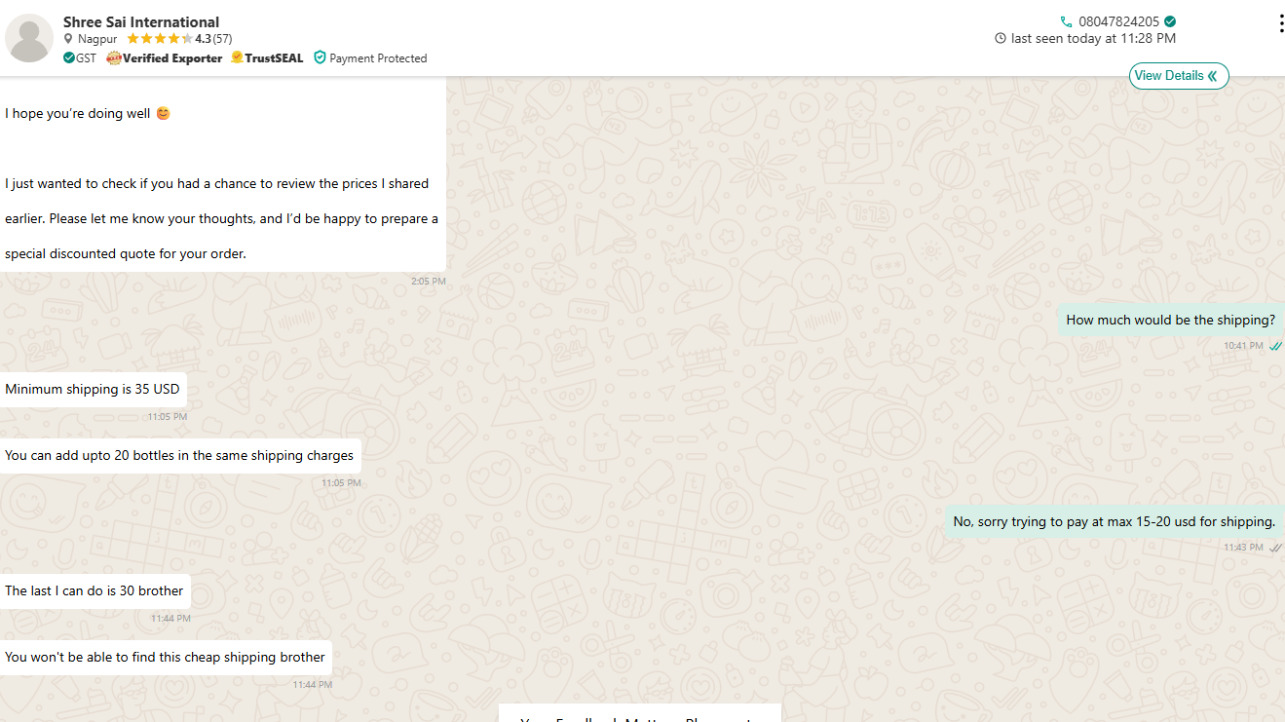Open Shree Sai International seller name
The width and height of the screenshot is (1285, 722).
pos(141,21)
